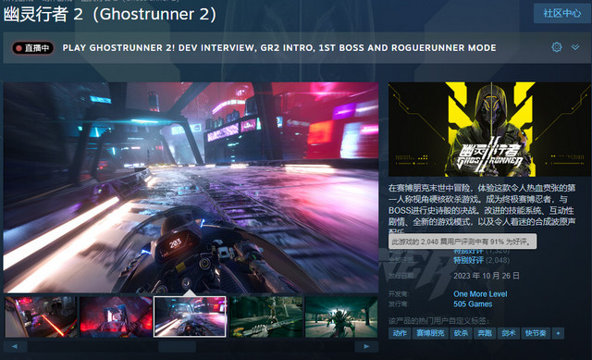592x360 pixels.
Task: Open the 社区中心 community hub
Action: coord(561,14)
